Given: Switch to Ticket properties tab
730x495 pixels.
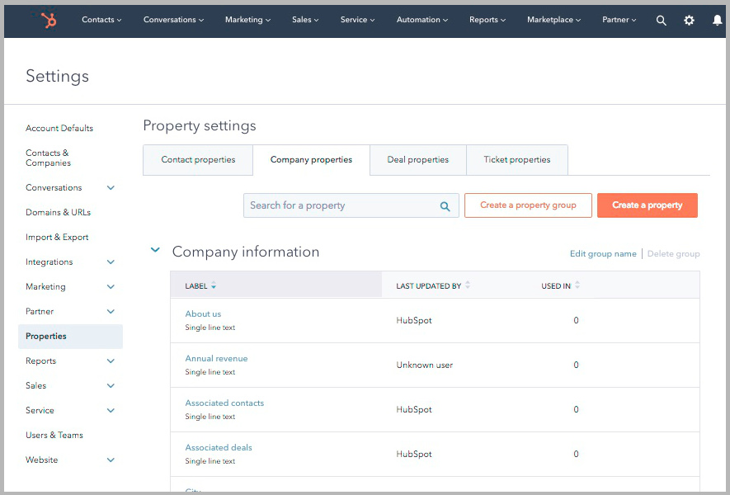Looking at the screenshot, I should click(x=516, y=160).
